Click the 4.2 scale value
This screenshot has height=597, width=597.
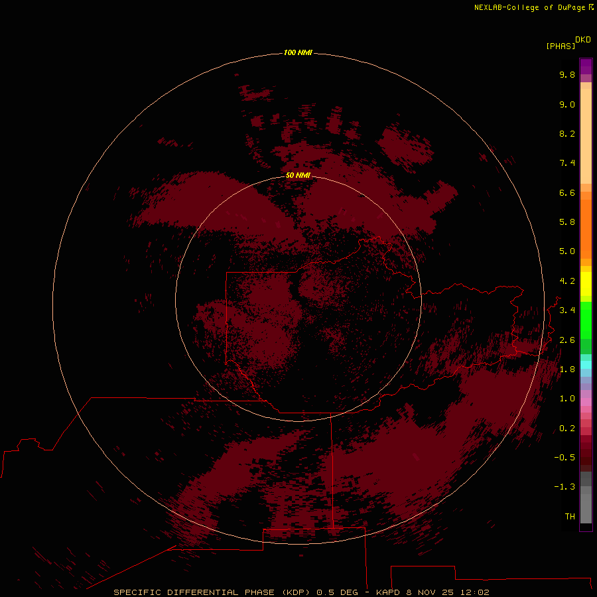coord(567,281)
